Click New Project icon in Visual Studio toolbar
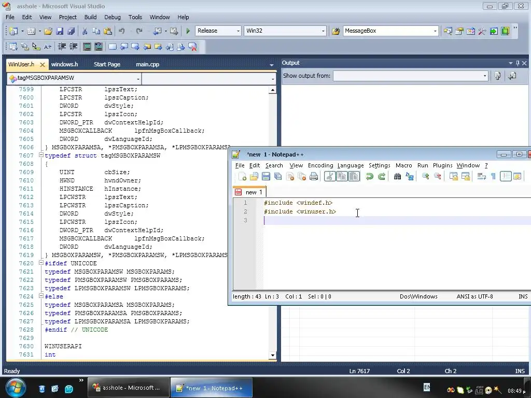The height and width of the screenshot is (398, 531). (x=13, y=31)
